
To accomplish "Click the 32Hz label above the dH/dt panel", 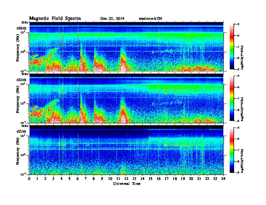I will point(25,22).
